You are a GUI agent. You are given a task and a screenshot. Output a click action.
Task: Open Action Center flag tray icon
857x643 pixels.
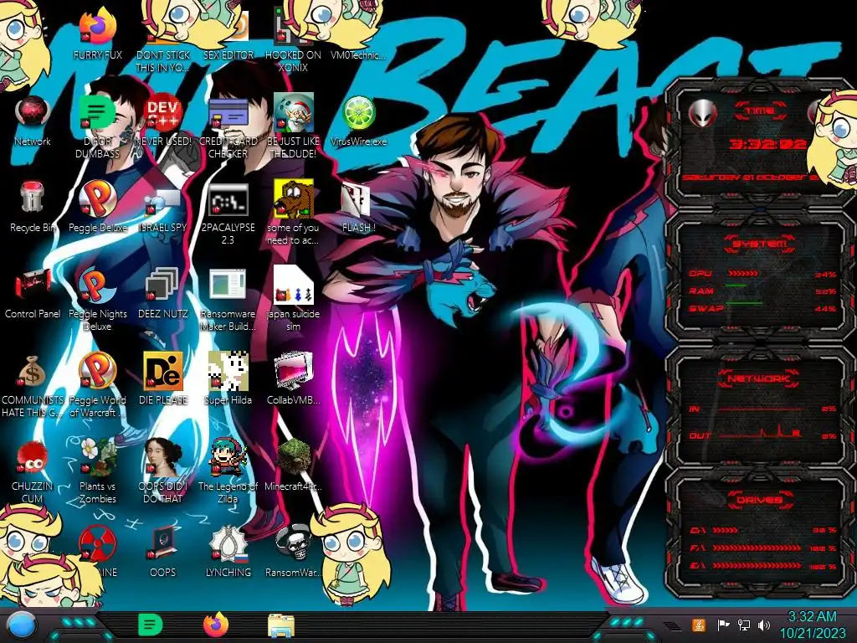tap(722, 625)
